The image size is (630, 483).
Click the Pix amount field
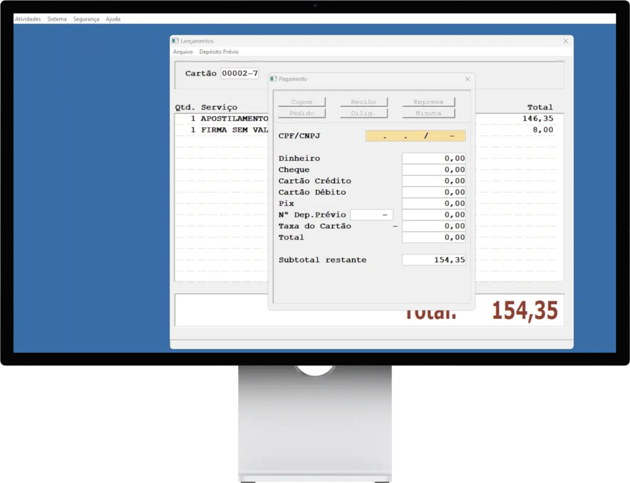(434, 204)
